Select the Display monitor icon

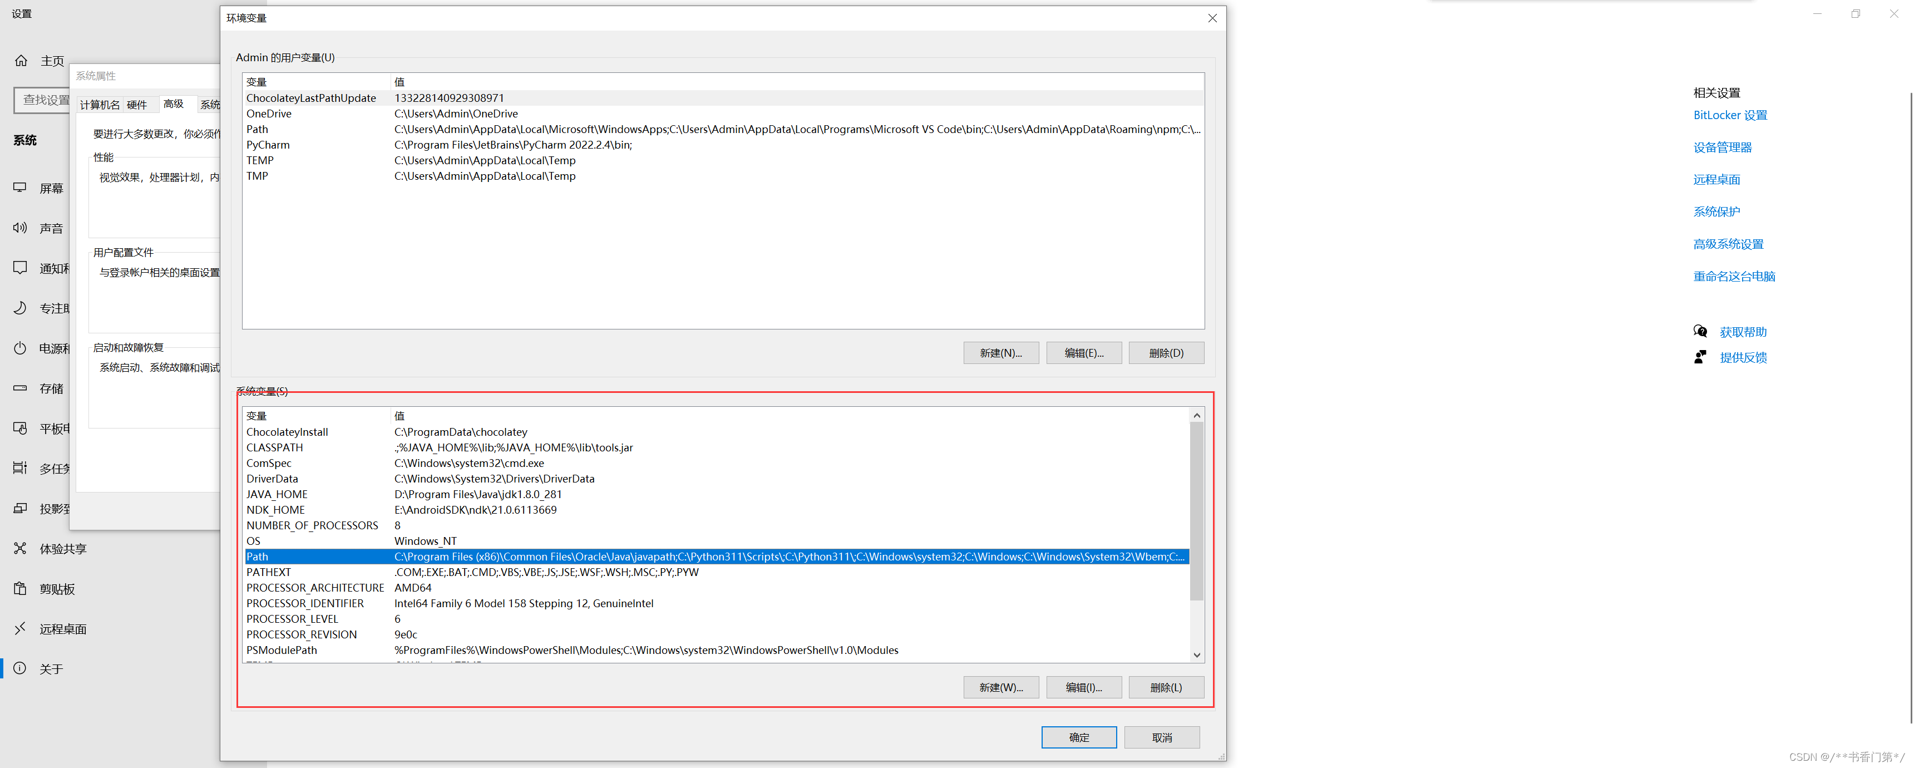20,188
